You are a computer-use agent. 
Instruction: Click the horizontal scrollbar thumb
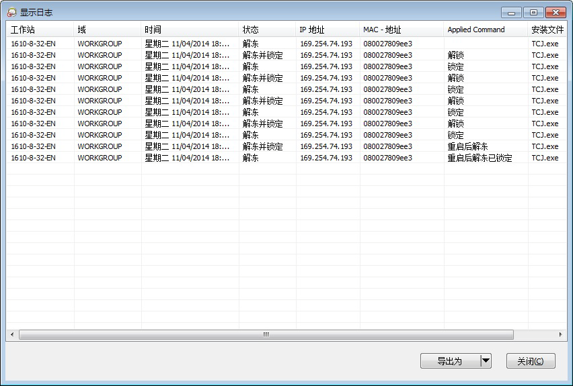coord(266,334)
